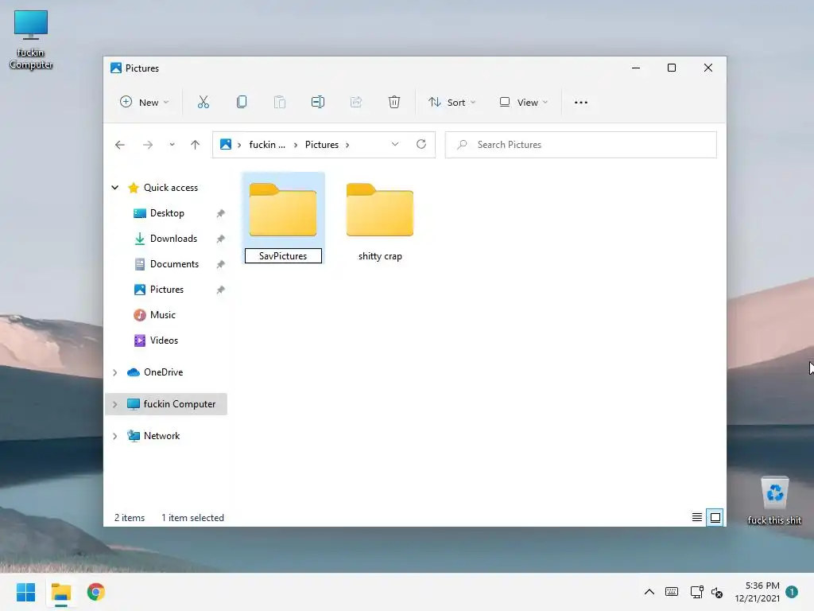Show hidden tray icons chevron
The height and width of the screenshot is (611, 814).
tap(649, 592)
